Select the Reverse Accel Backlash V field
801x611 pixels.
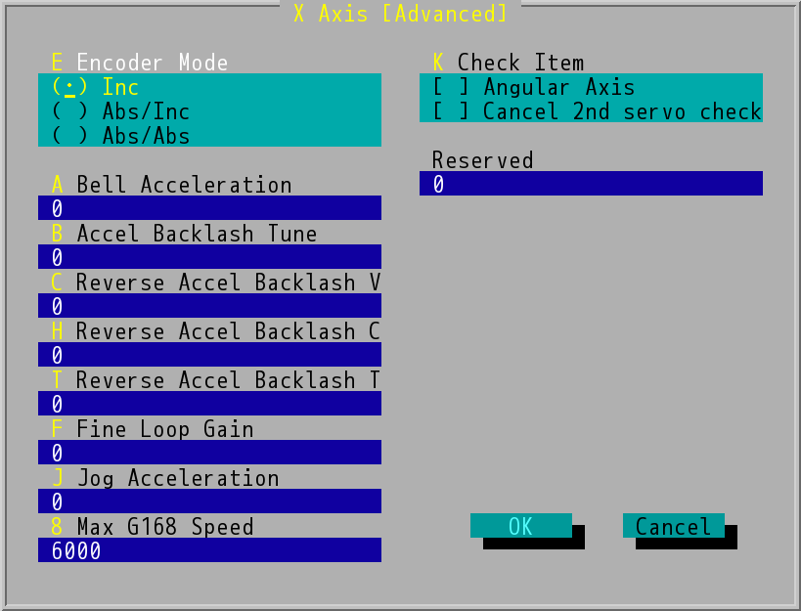click(x=209, y=306)
